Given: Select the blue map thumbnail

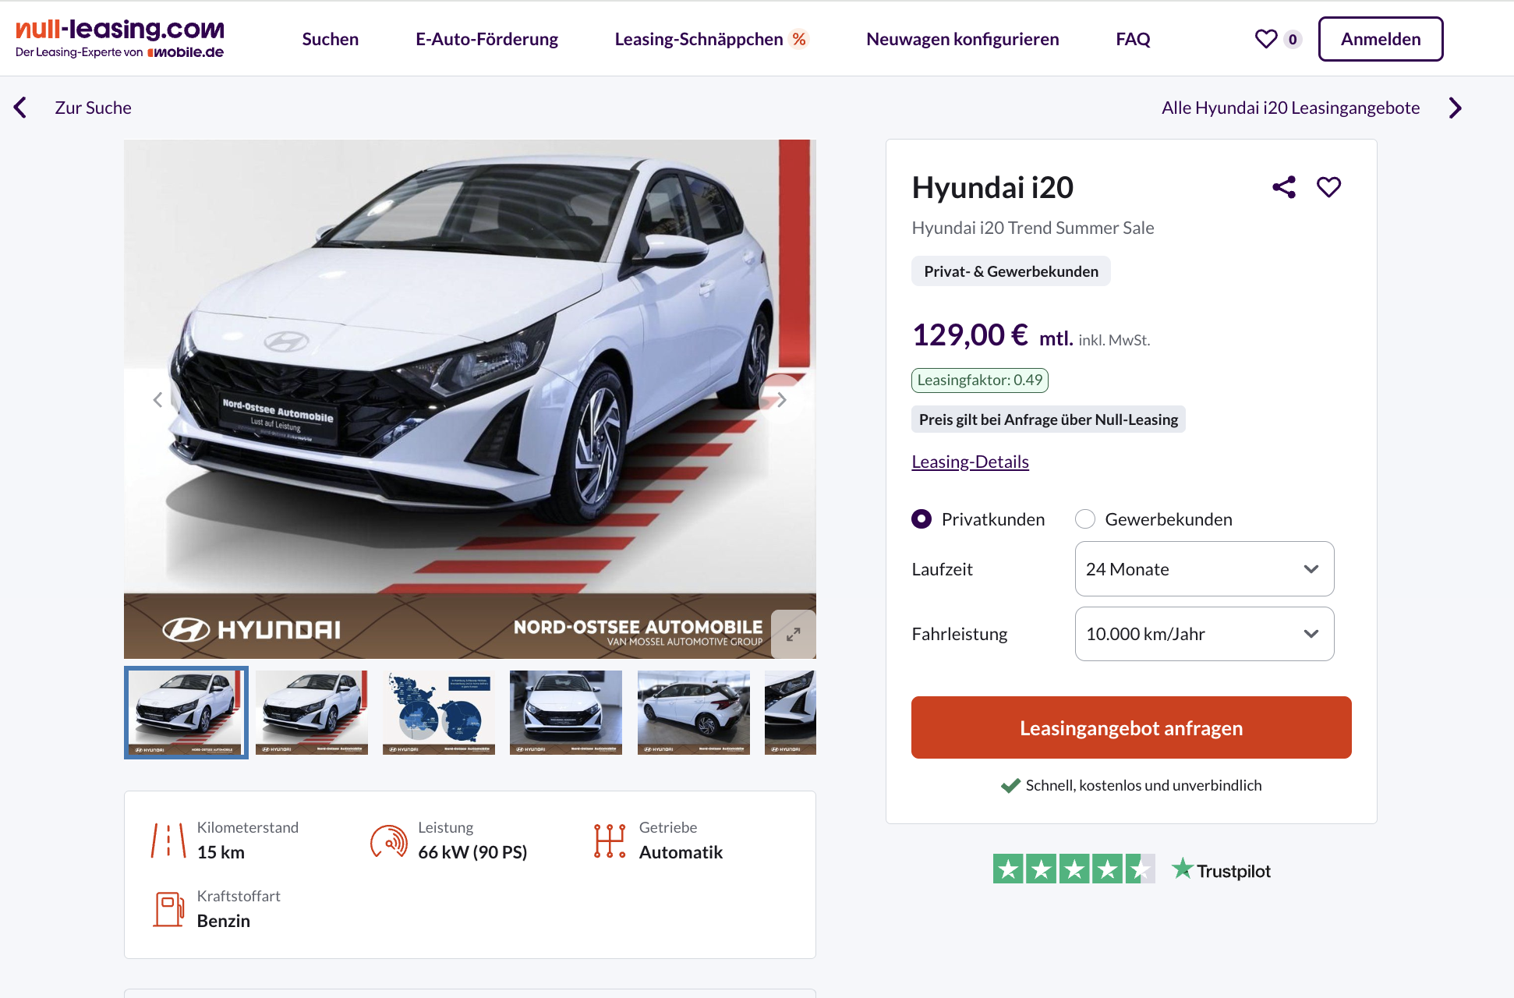Looking at the screenshot, I should pyautogui.click(x=439, y=713).
